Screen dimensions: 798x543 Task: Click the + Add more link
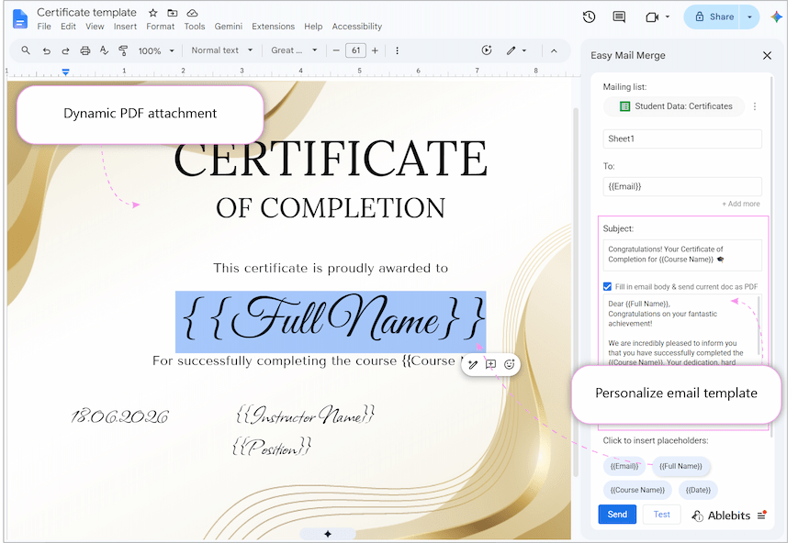[740, 204]
